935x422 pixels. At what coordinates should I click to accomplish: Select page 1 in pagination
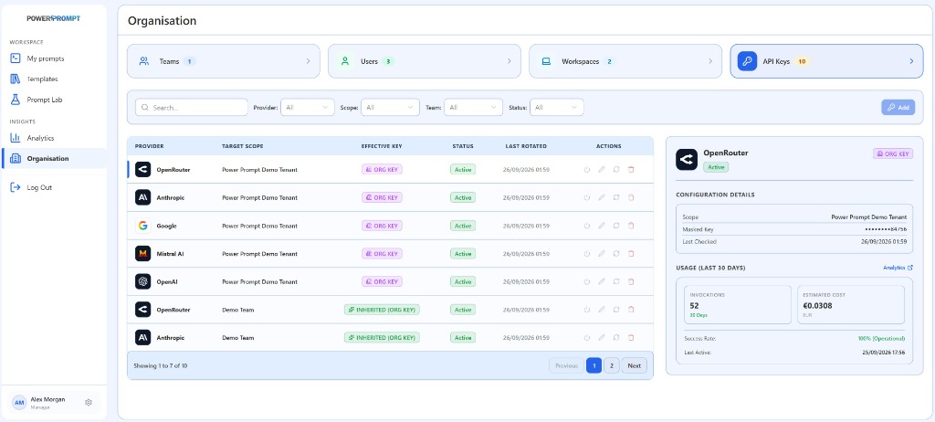pyautogui.click(x=594, y=366)
